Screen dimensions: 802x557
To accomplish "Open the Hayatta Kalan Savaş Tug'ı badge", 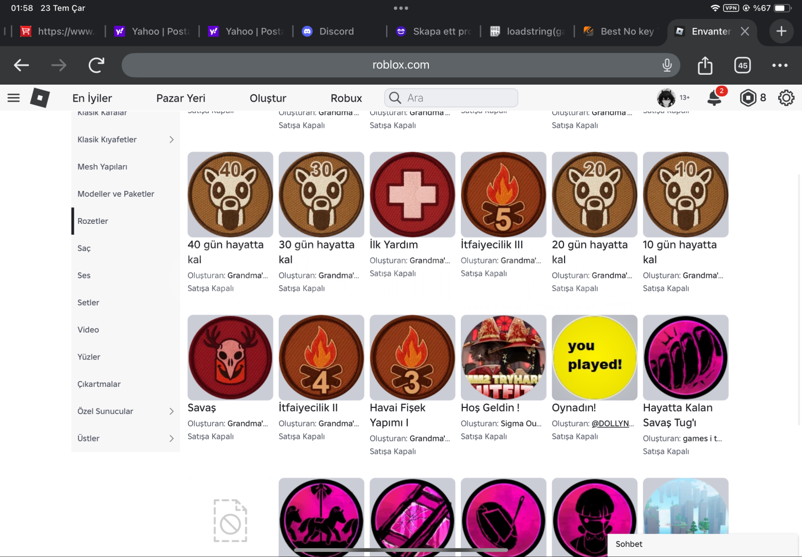I will pyautogui.click(x=686, y=357).
